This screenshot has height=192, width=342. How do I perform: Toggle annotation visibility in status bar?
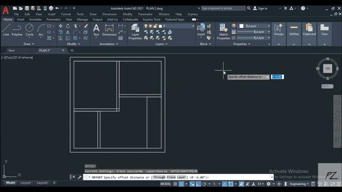pyautogui.click(x=241, y=184)
